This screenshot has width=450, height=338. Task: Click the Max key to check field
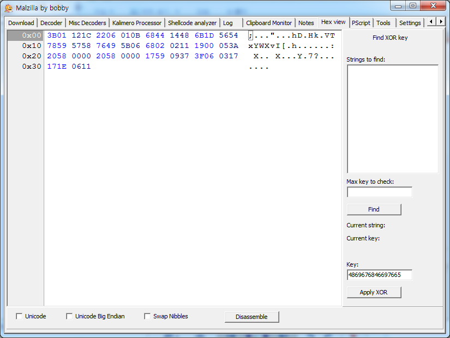pyautogui.click(x=379, y=192)
